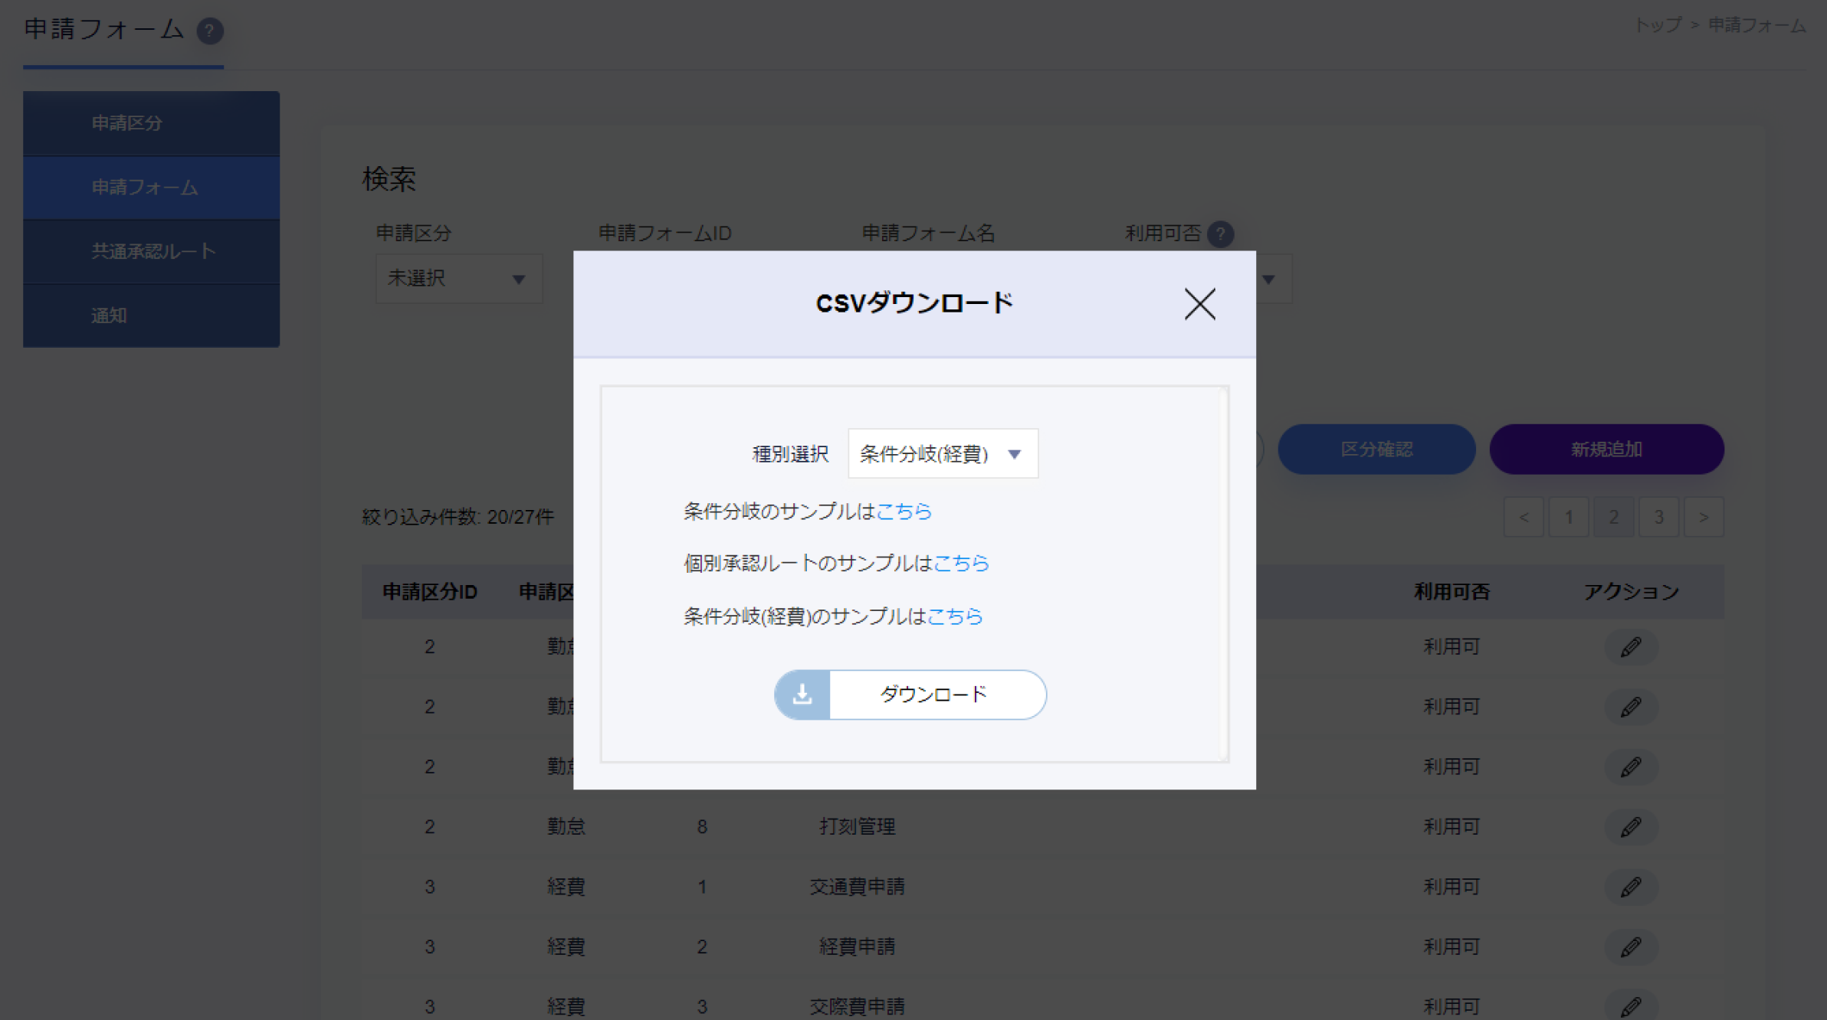
Task: Click the ダウンロード button
Action: (933, 695)
